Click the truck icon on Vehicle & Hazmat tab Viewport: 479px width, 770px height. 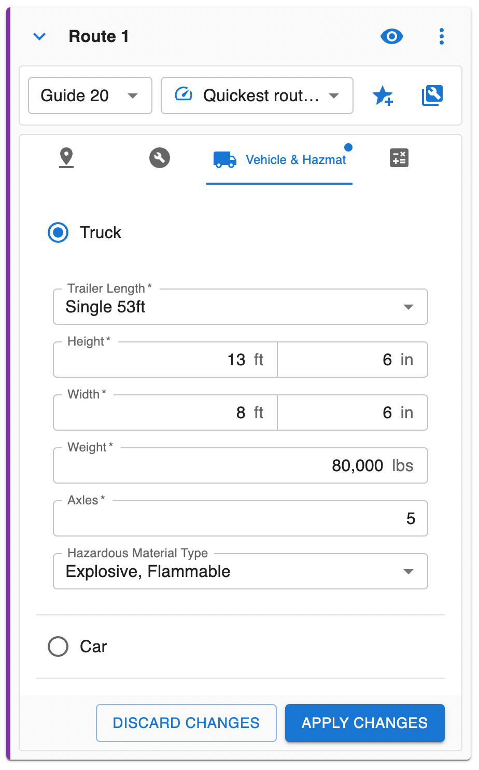[224, 160]
